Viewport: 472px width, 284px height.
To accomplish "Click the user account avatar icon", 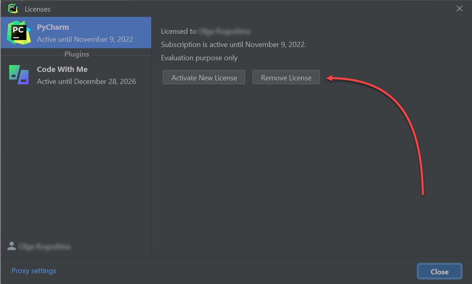I will coord(11,246).
